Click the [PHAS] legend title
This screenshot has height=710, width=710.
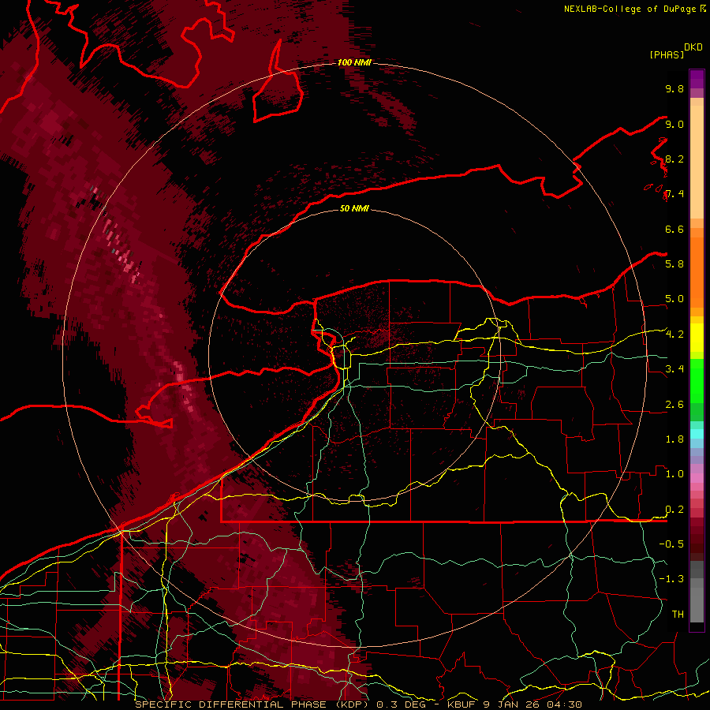click(x=667, y=54)
